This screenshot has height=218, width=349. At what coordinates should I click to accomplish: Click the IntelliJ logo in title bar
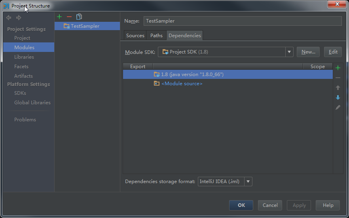(x=6, y=6)
